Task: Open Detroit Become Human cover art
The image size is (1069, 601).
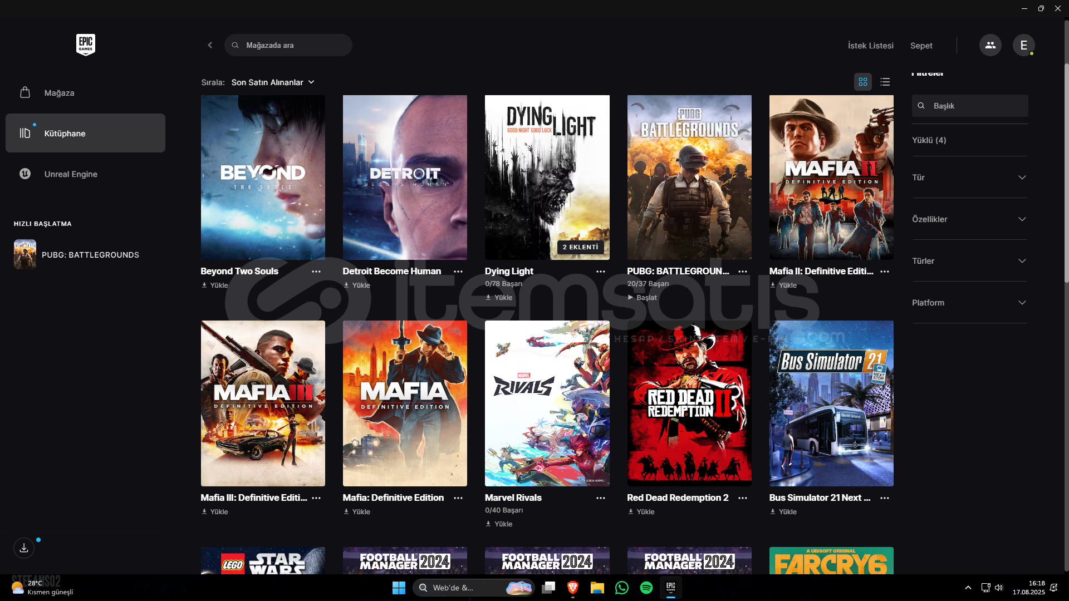Action: pyautogui.click(x=405, y=177)
